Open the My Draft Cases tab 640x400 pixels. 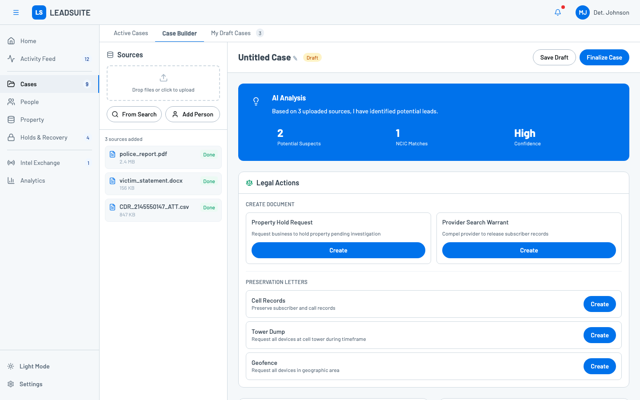coord(232,33)
